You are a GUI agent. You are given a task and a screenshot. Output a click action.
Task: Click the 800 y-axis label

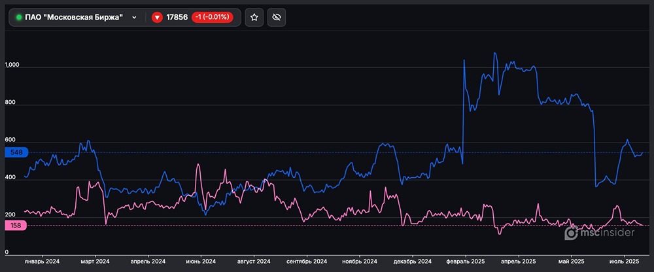(x=10, y=103)
